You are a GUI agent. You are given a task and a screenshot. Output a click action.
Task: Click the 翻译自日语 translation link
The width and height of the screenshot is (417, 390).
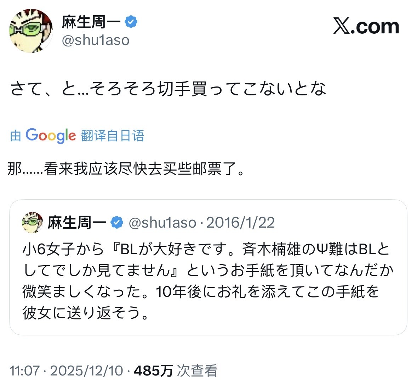tap(113, 136)
